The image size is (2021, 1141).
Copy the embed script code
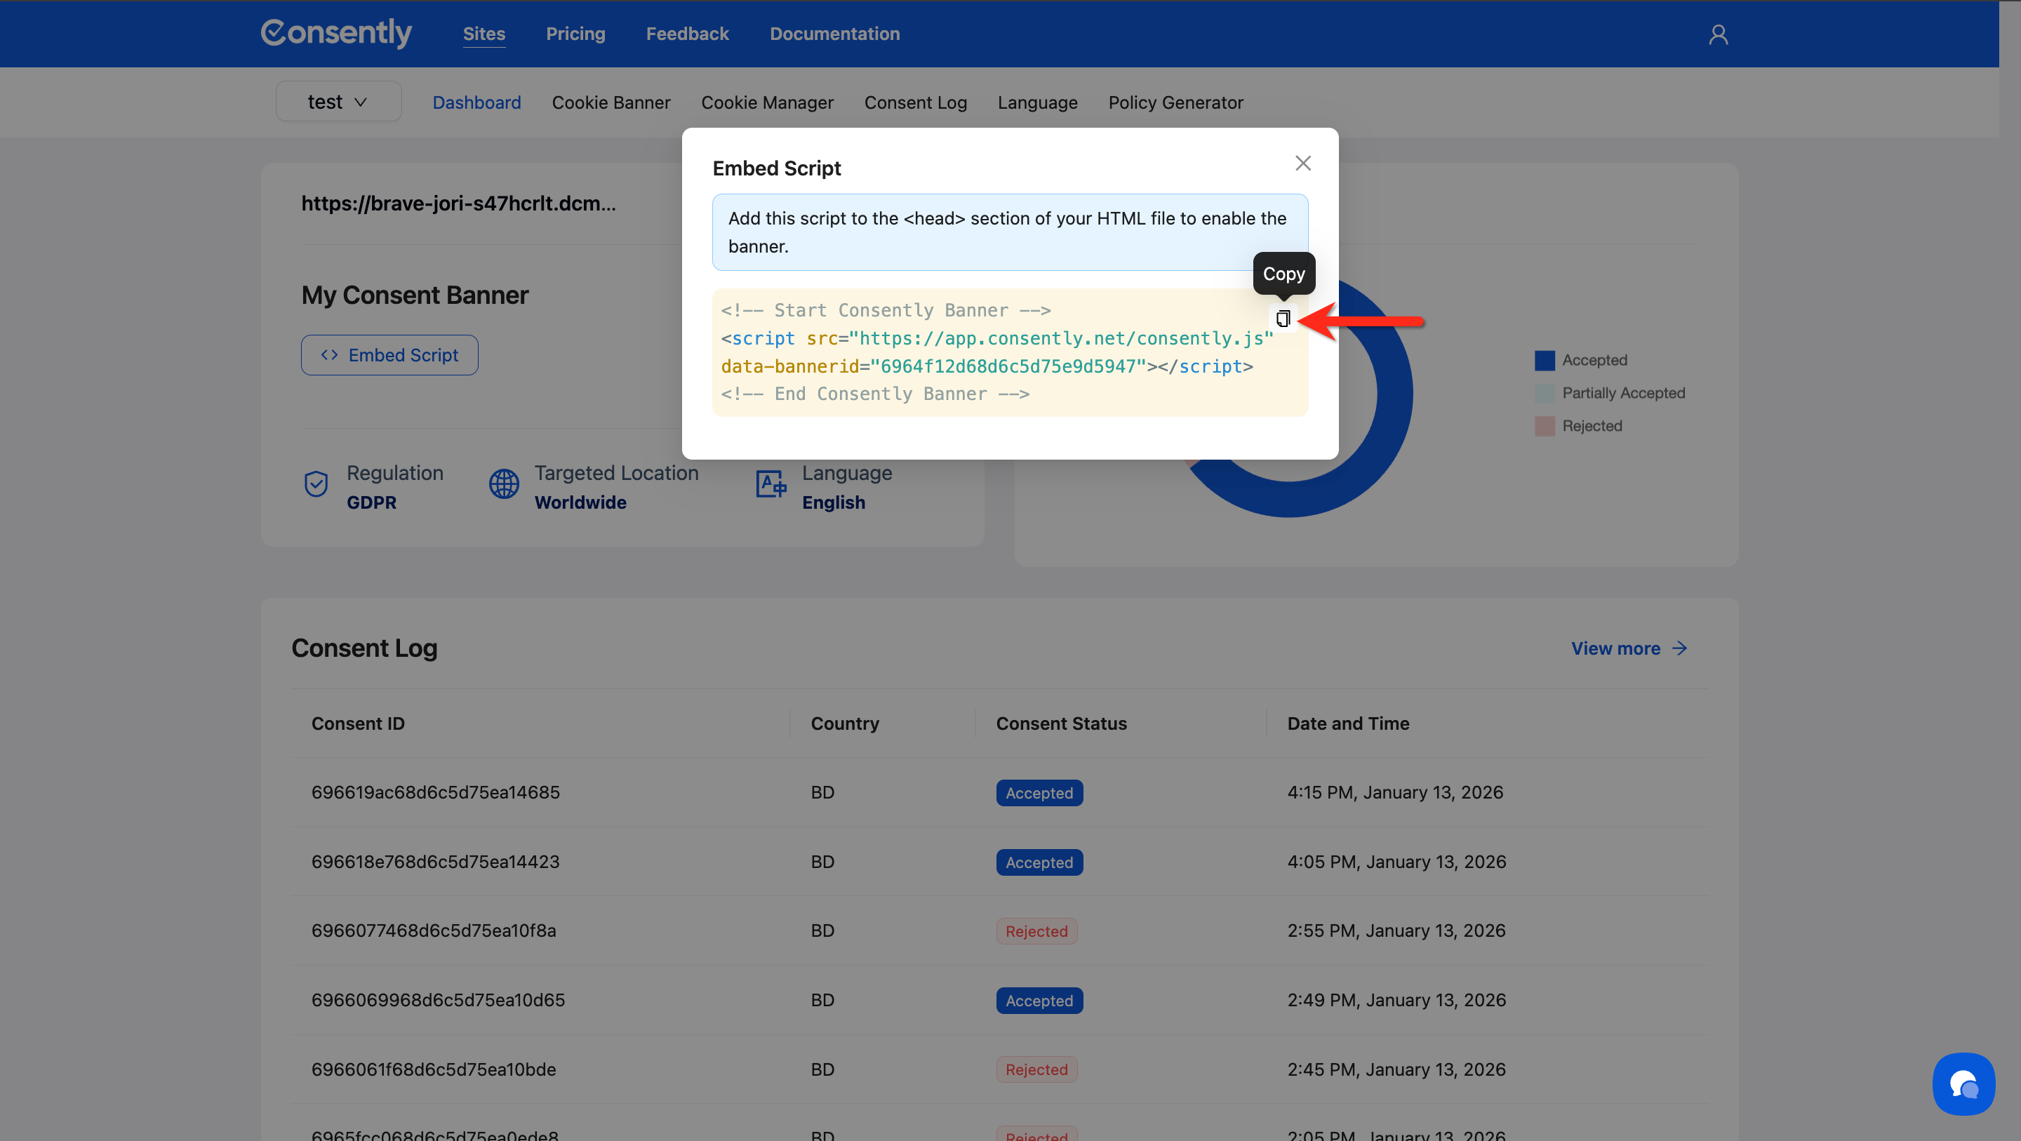1283,319
